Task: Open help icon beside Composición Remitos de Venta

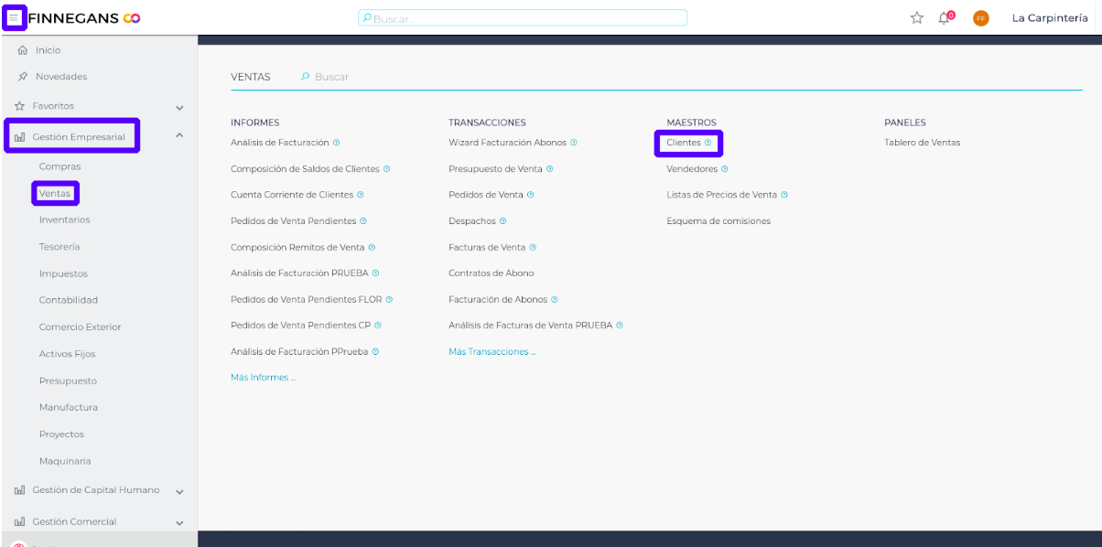Action: point(372,247)
